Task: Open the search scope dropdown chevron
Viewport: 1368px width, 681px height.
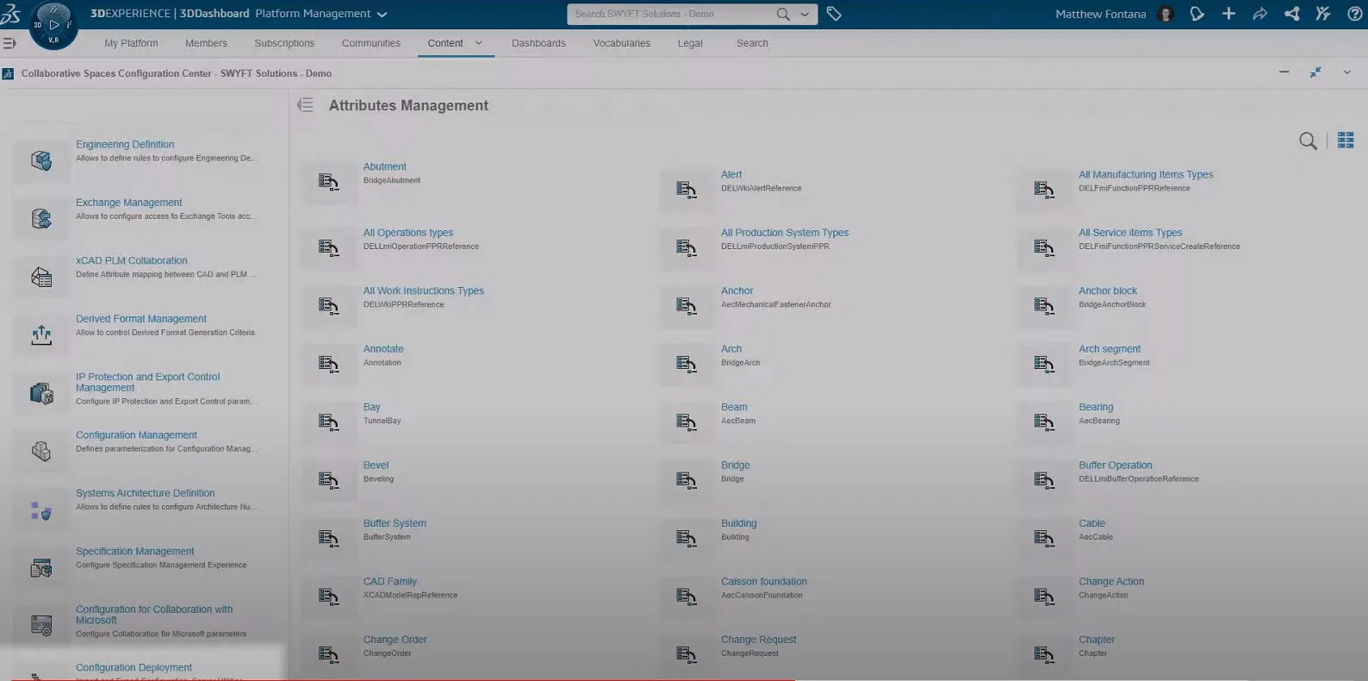Action: click(805, 14)
